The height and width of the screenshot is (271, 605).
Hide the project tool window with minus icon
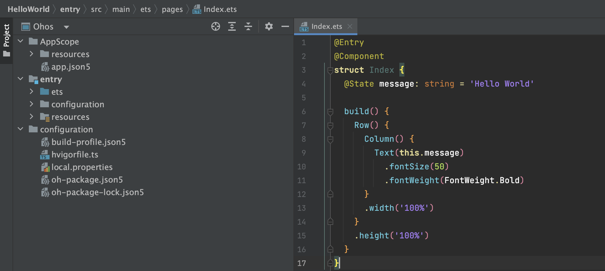(285, 26)
